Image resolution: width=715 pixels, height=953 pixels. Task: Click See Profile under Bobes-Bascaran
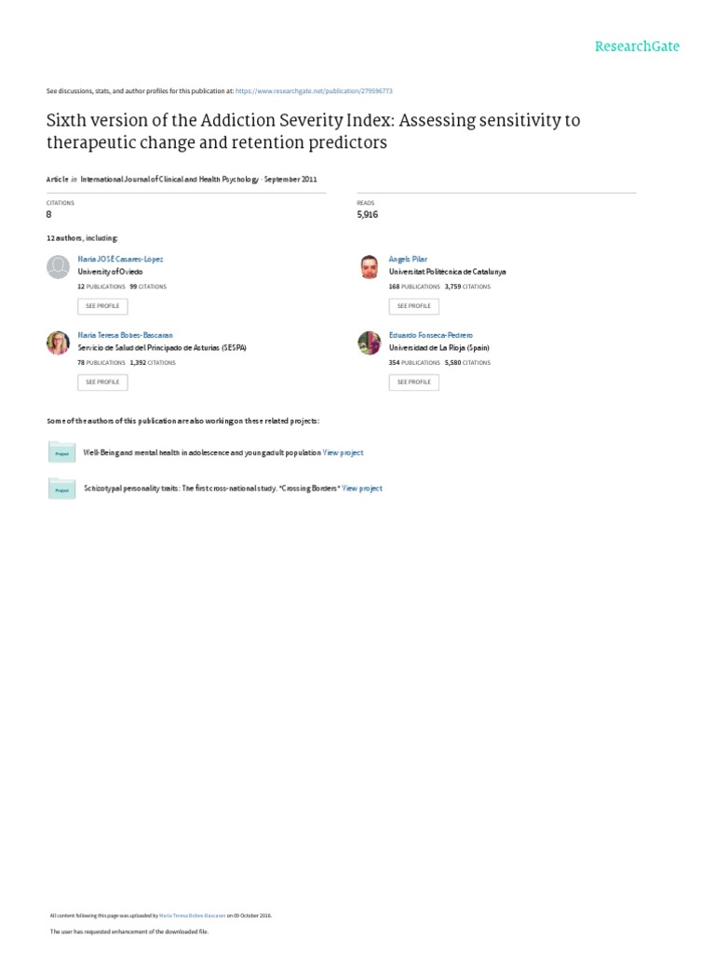click(102, 383)
